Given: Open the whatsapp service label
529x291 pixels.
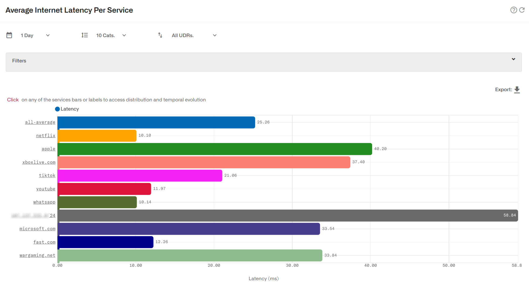Looking at the screenshot, I should [x=44, y=202].
